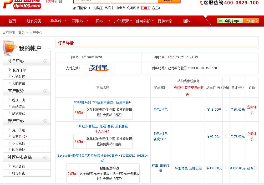
Task: Click the 十人九狂! red slogan text
Action: (x=102, y=131)
